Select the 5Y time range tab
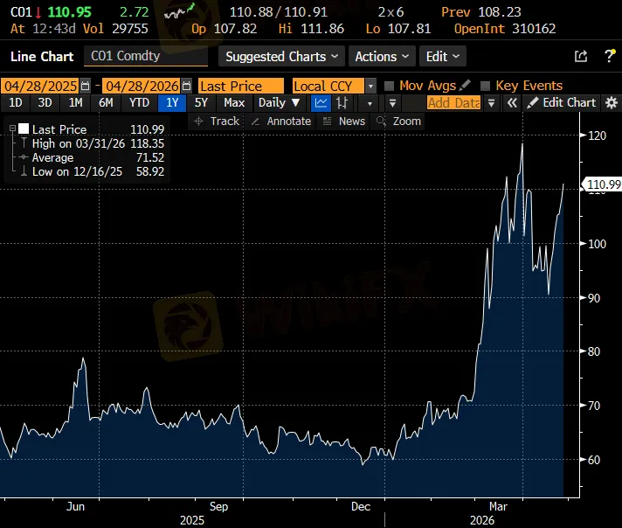Screen dimensions: 622x528 point(201,103)
